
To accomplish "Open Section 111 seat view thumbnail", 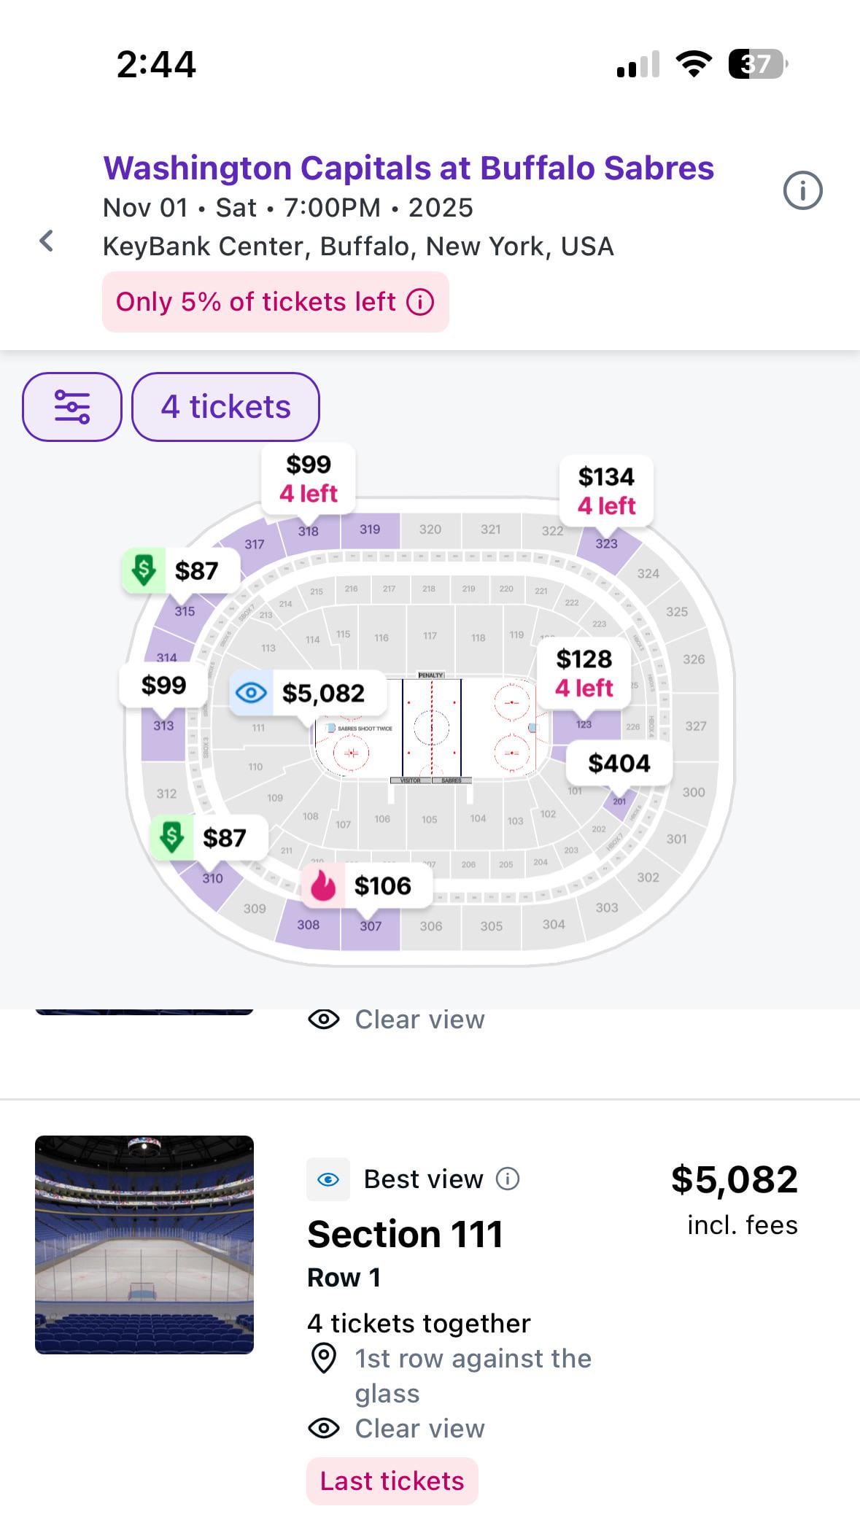I will (x=144, y=1244).
